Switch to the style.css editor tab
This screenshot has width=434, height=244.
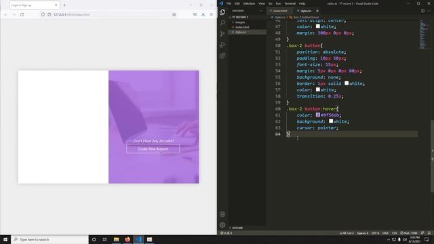[306, 11]
